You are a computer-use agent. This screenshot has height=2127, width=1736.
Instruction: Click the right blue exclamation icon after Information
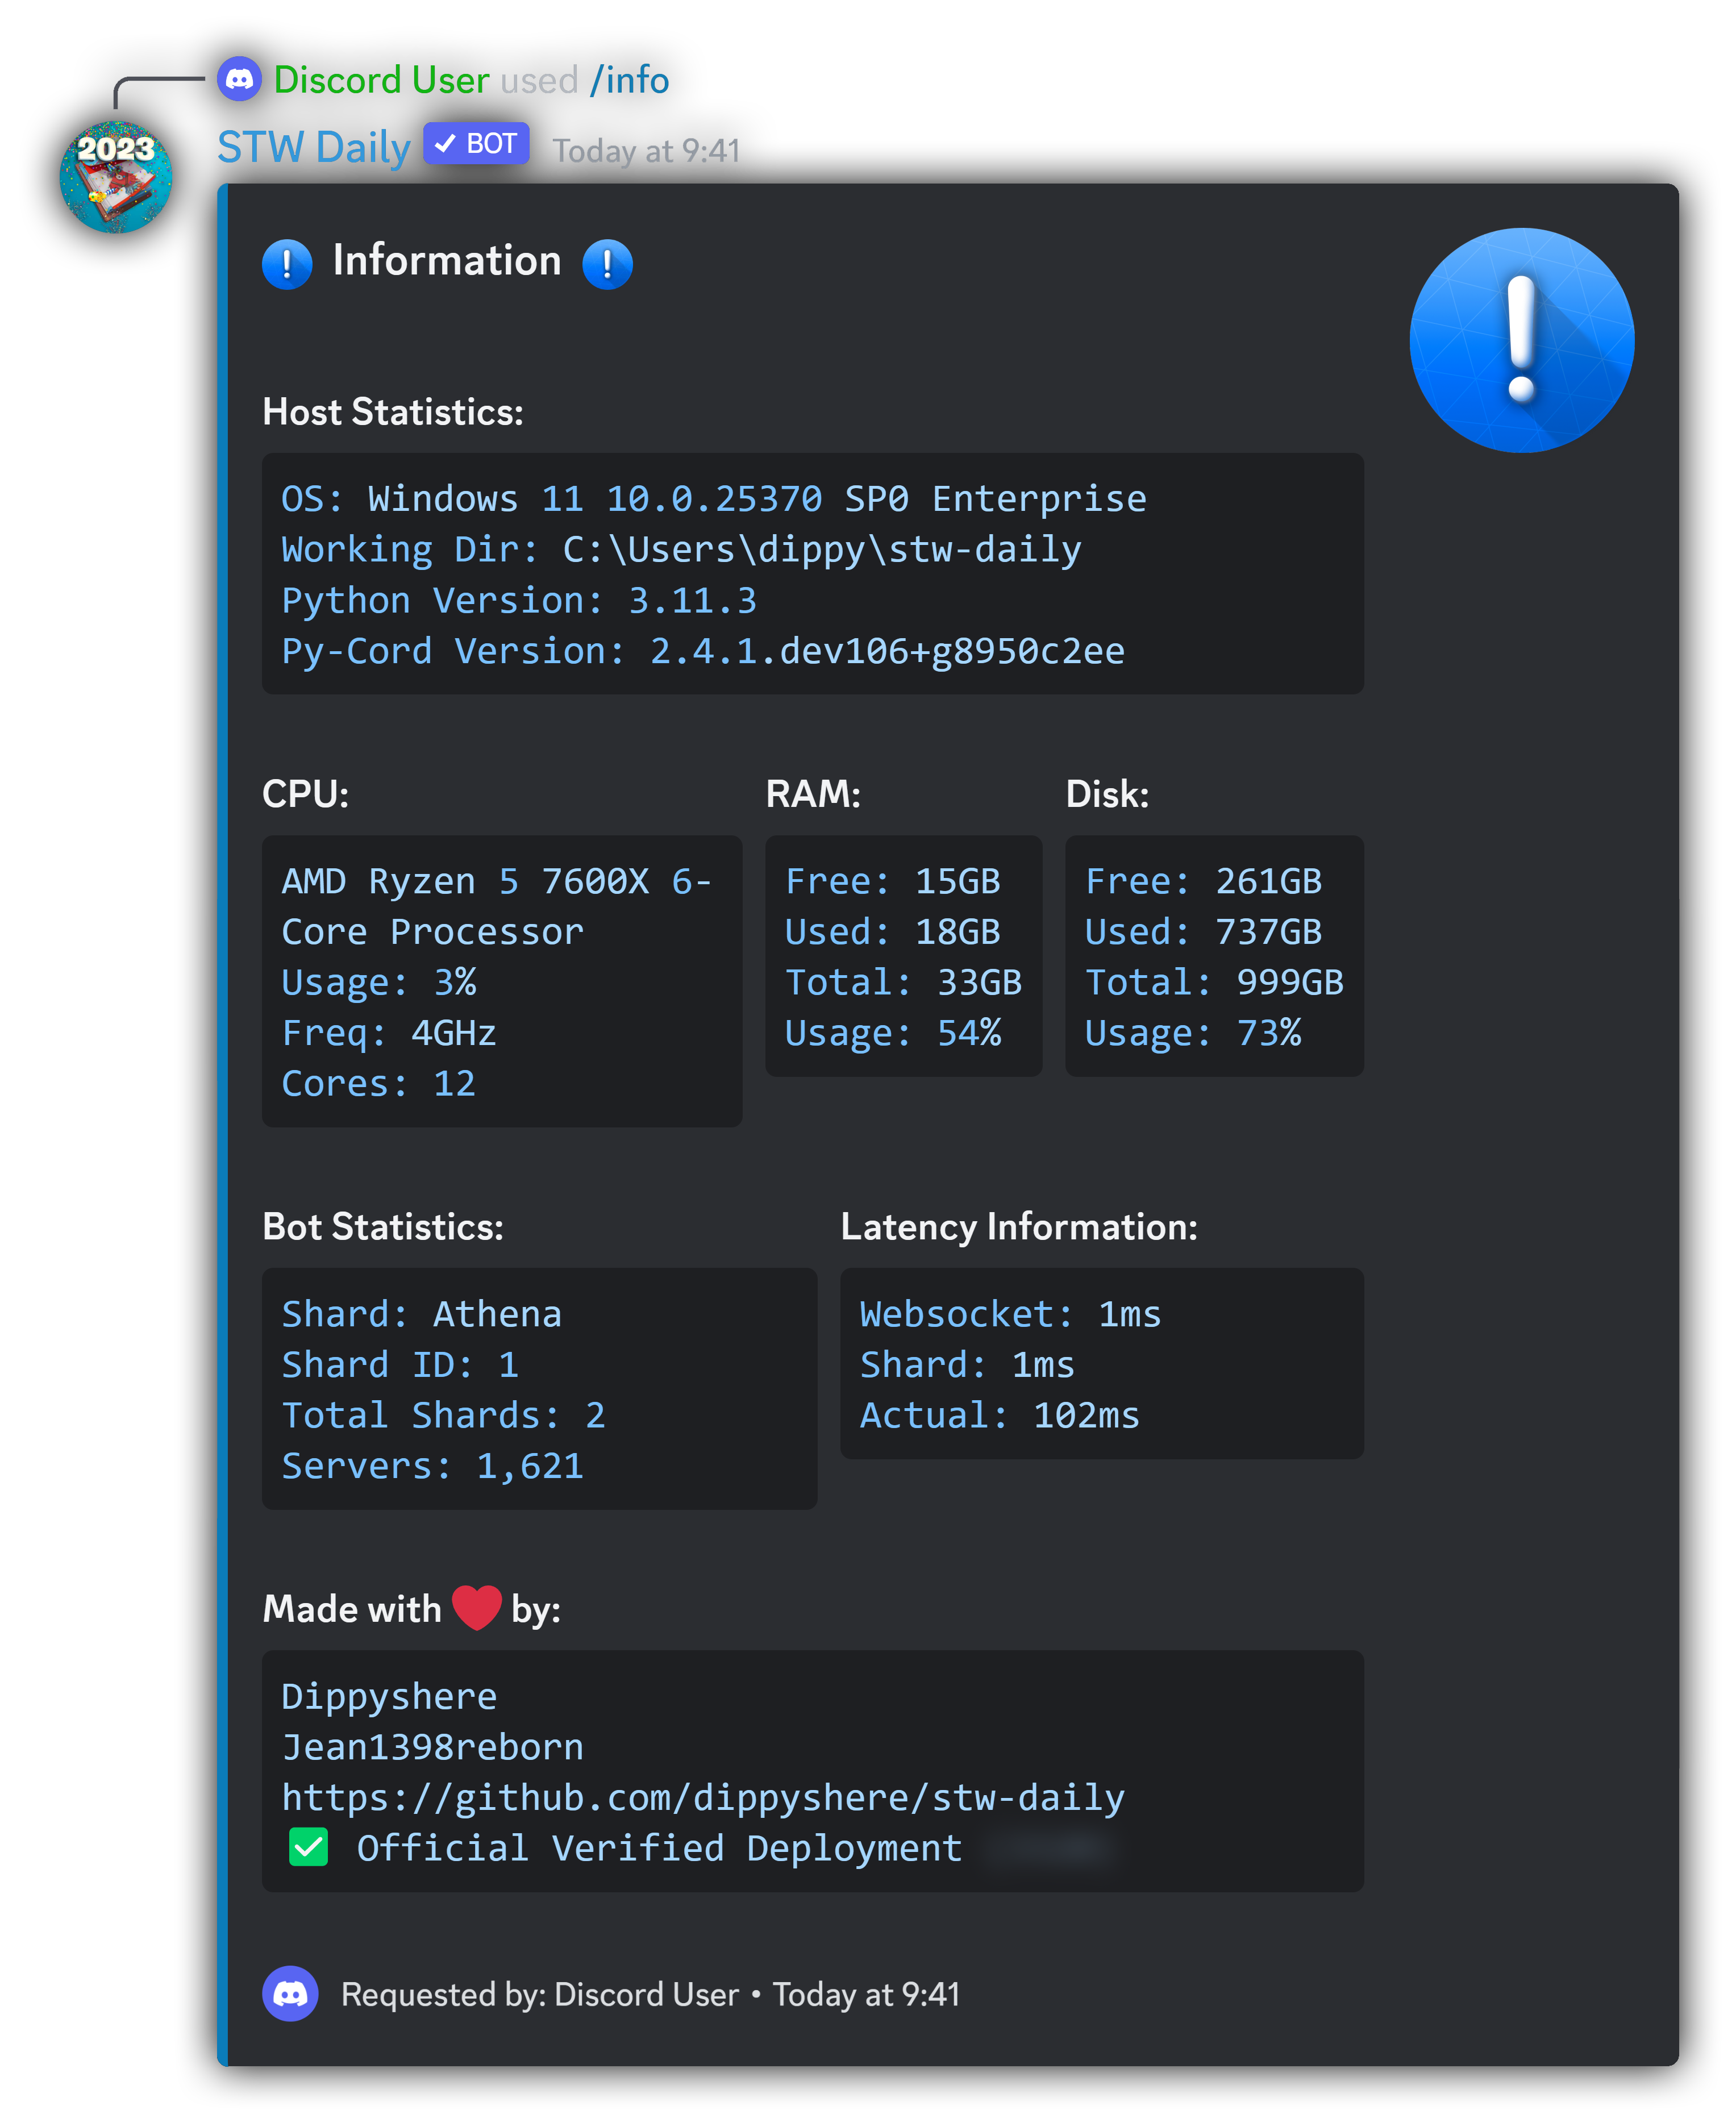pos(607,264)
